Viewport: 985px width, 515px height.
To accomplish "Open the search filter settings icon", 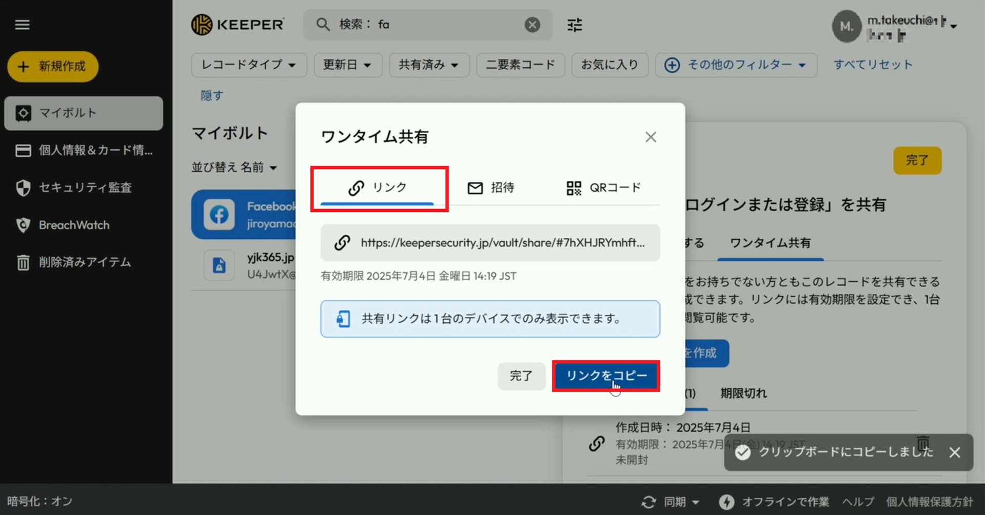I will point(575,25).
